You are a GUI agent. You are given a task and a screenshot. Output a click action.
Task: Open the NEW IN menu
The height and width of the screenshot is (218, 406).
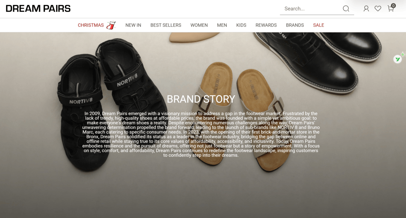(x=133, y=25)
